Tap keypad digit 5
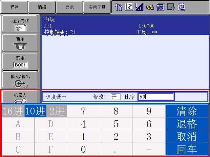 coord(116,124)
